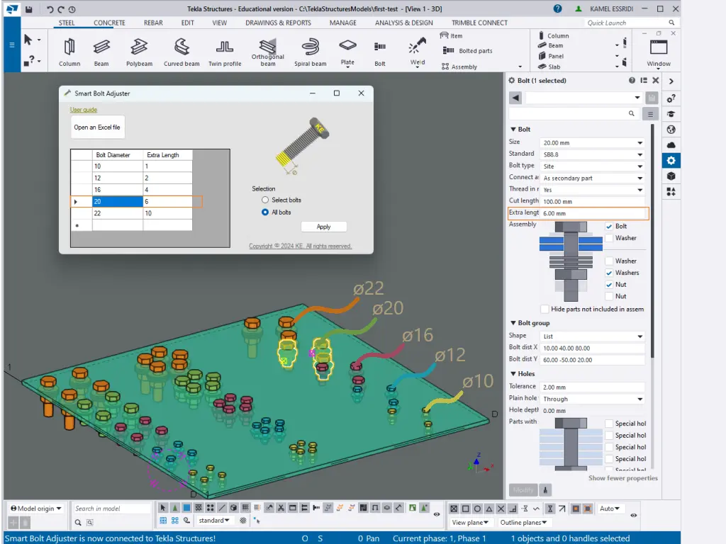
Task: Select the Bolt tool in ribbon
Action: point(380,52)
